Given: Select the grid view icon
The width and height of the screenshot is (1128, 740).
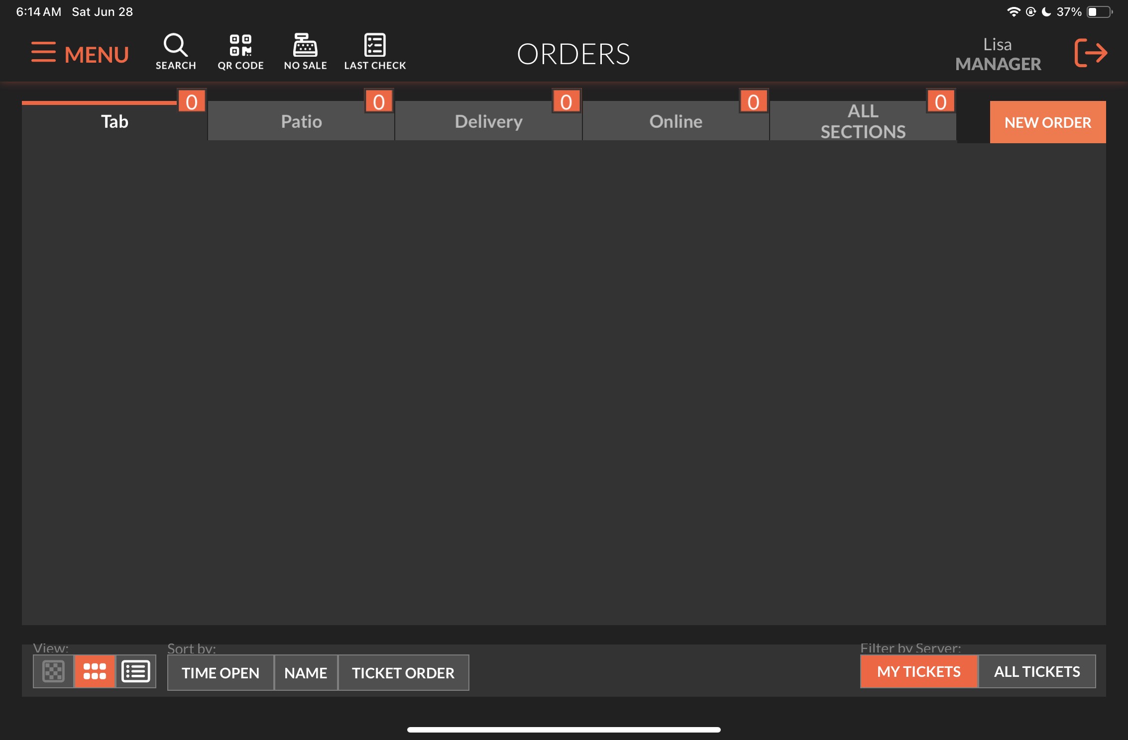Looking at the screenshot, I should pyautogui.click(x=95, y=671).
